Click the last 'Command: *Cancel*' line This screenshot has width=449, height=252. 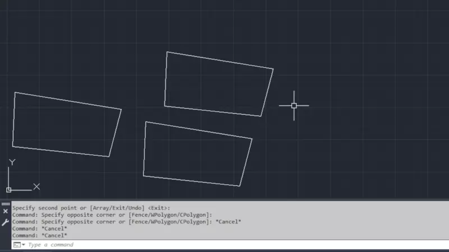(39, 235)
